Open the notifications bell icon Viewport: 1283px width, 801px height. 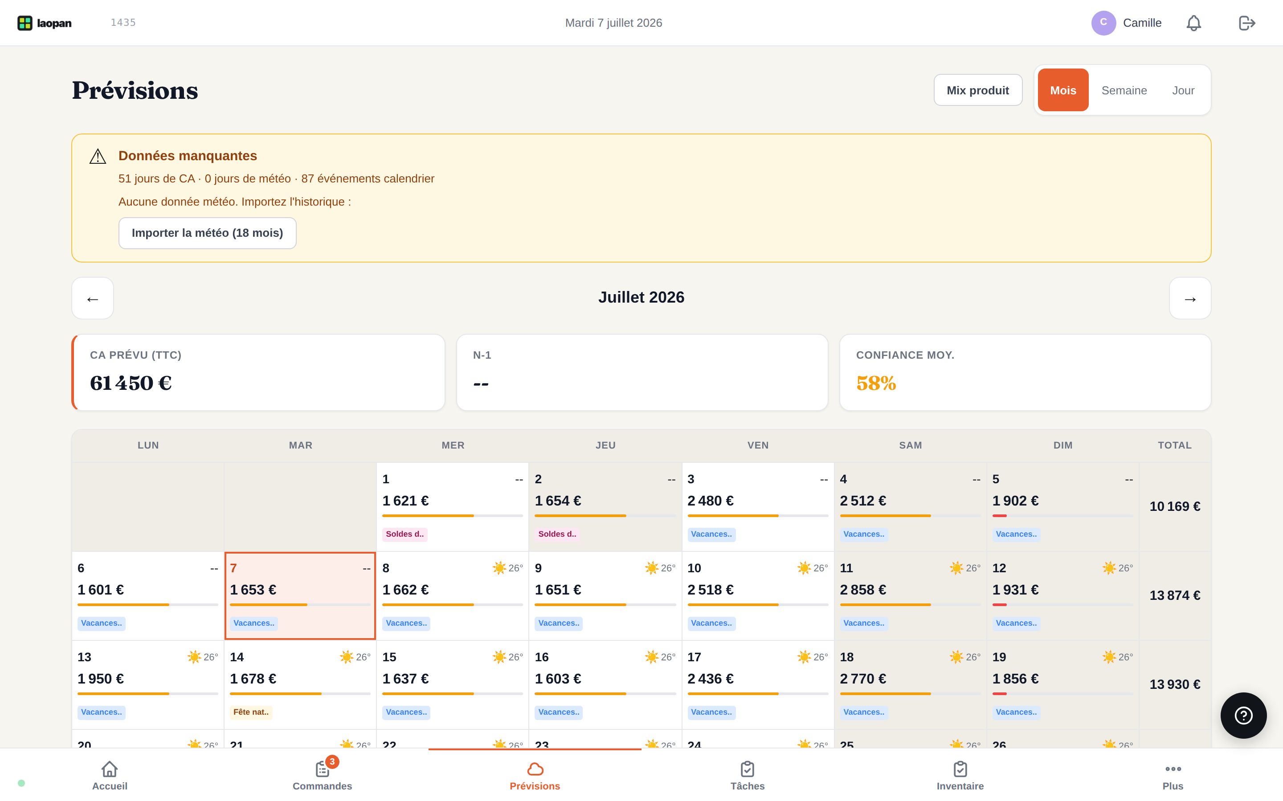pyautogui.click(x=1193, y=23)
